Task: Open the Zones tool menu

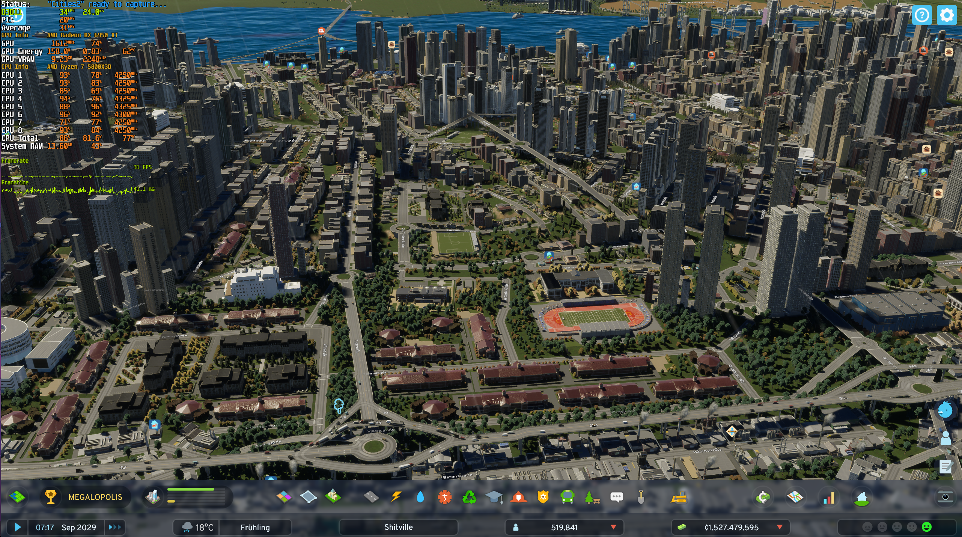Action: pos(284,497)
